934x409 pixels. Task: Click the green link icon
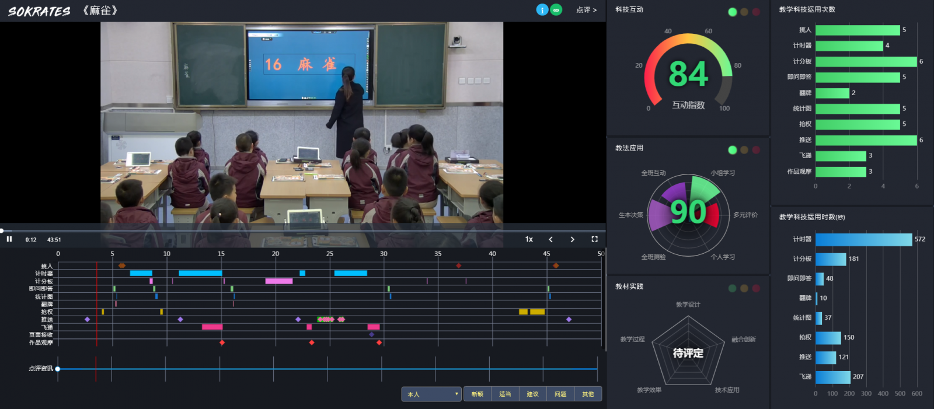click(556, 10)
